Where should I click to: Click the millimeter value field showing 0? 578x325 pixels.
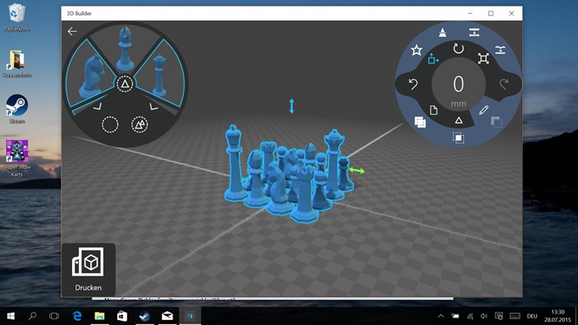click(x=458, y=89)
